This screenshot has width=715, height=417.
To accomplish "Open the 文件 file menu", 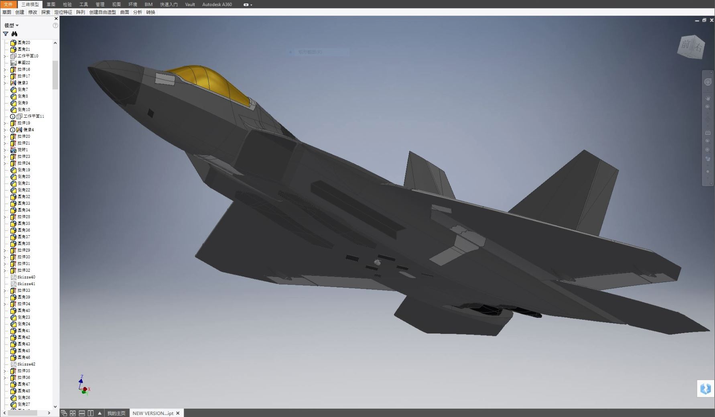I will (8, 4).
